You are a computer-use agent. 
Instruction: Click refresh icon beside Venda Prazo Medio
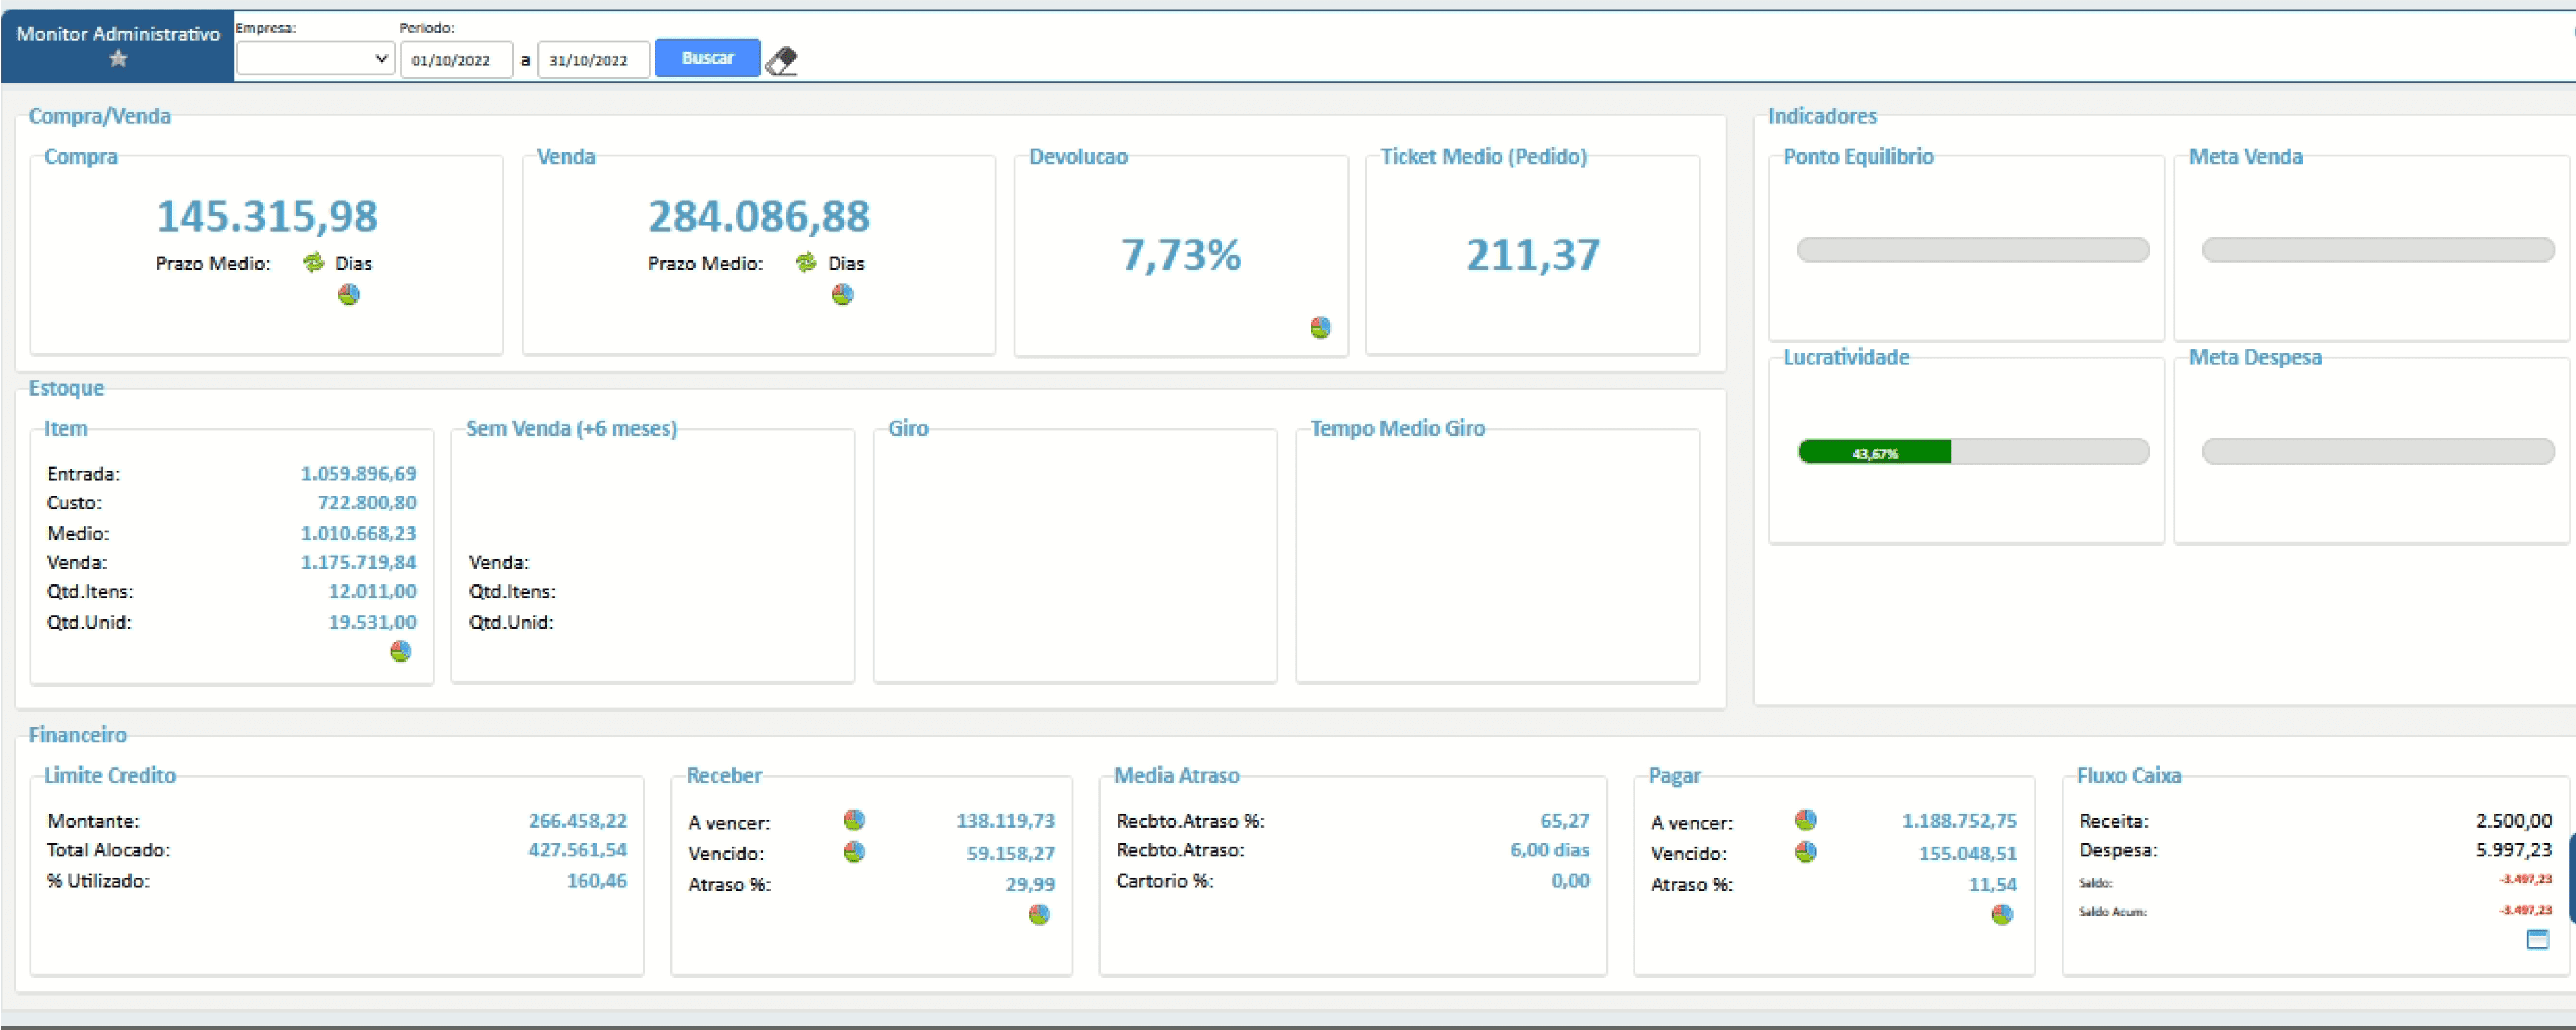pyautogui.click(x=806, y=262)
